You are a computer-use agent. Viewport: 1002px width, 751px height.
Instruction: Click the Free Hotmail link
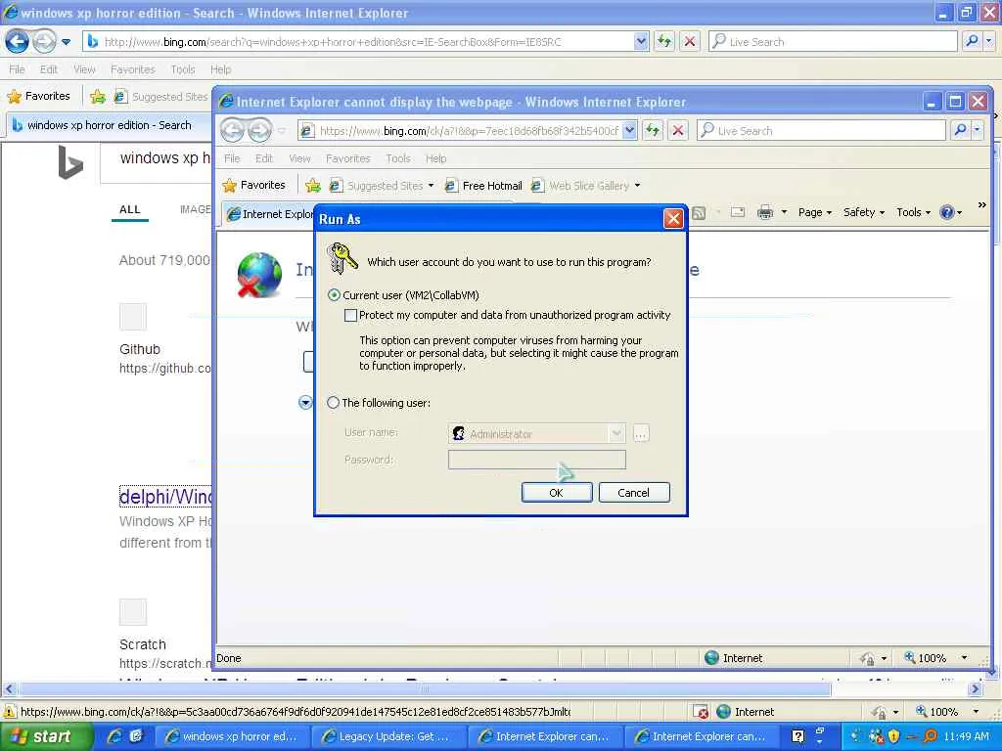point(483,185)
